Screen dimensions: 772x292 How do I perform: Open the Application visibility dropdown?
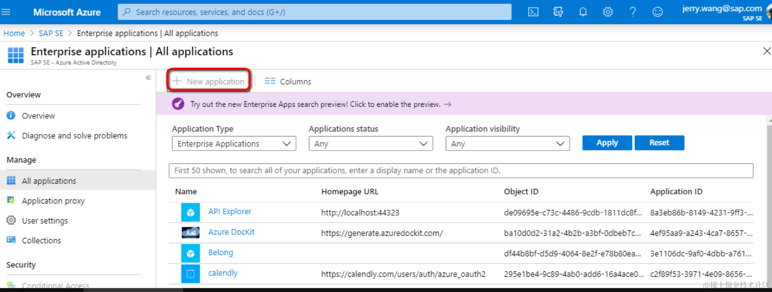(507, 144)
